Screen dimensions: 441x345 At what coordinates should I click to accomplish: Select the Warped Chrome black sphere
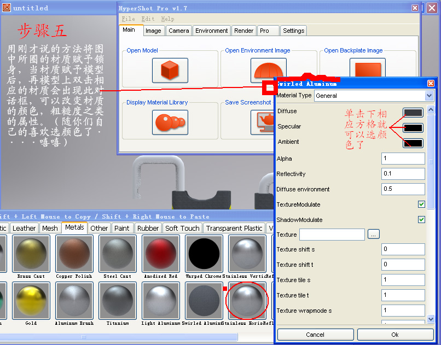coord(204,254)
